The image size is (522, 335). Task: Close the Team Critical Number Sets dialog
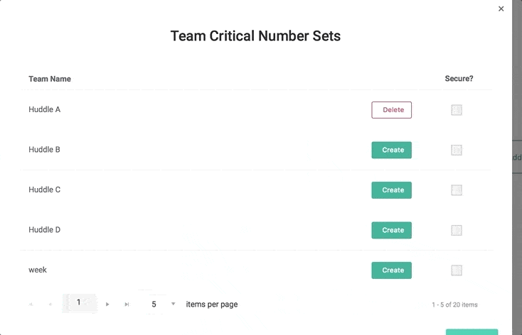click(x=501, y=9)
